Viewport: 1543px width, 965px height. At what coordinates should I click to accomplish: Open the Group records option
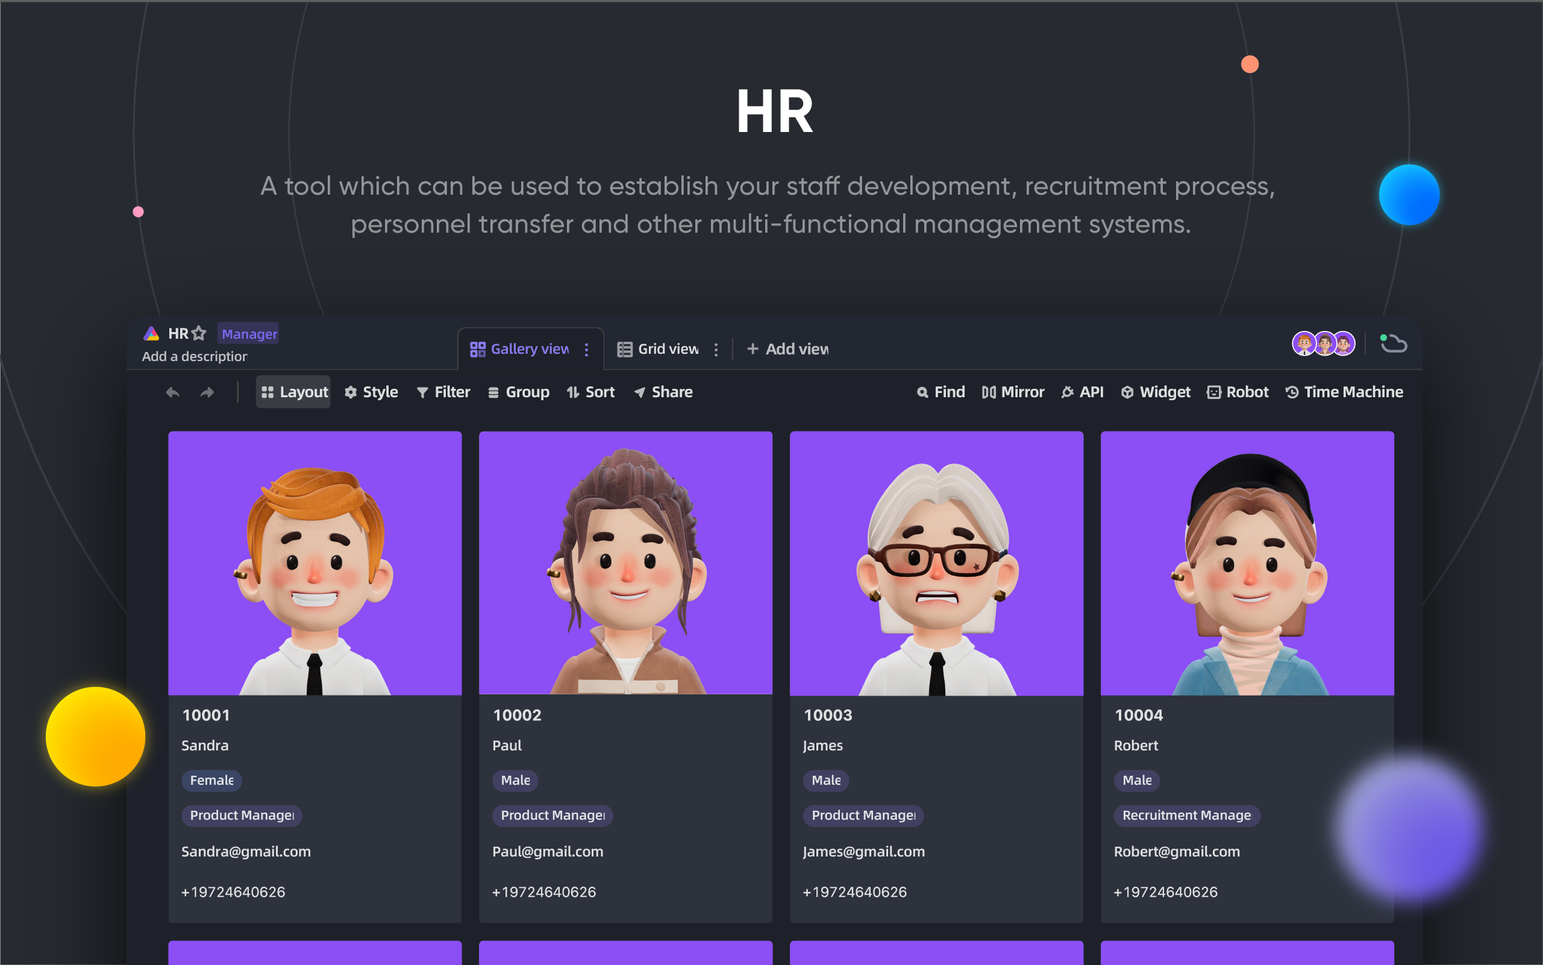pyautogui.click(x=518, y=392)
